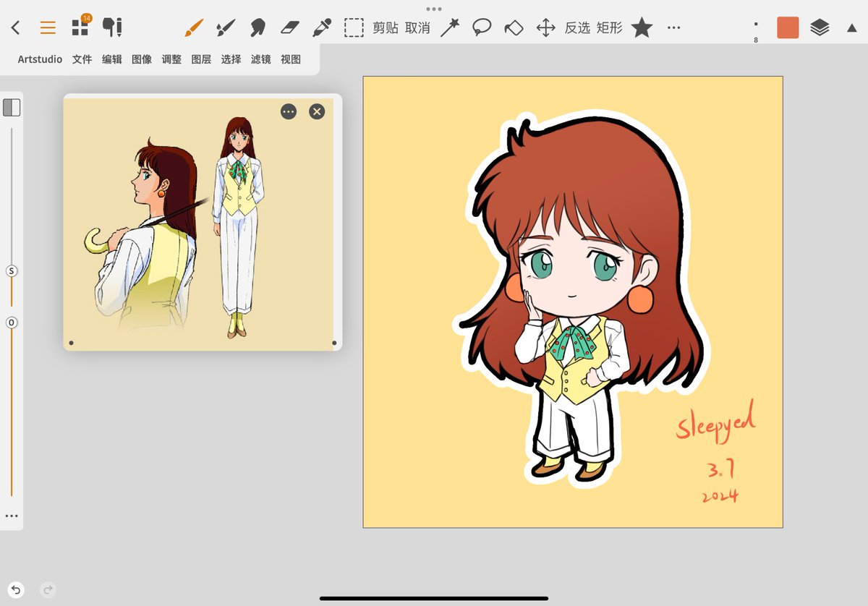Select the Lasso tool
Viewport: 868px width, 606px height.
pyautogui.click(x=482, y=28)
